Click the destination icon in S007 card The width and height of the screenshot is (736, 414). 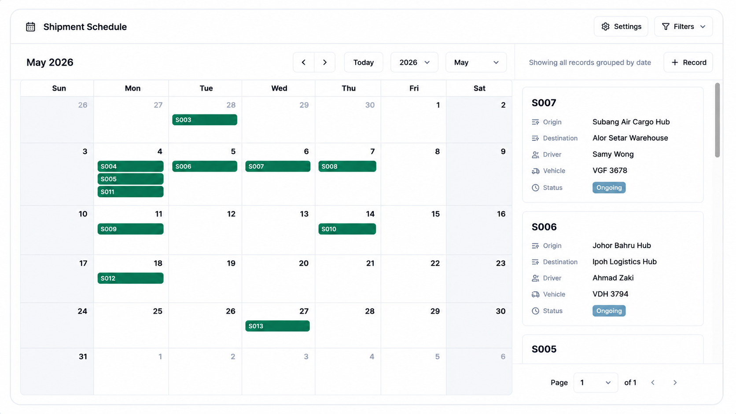pyautogui.click(x=535, y=138)
